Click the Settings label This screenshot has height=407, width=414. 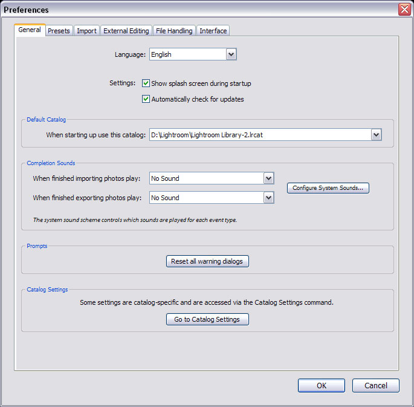[x=123, y=83]
